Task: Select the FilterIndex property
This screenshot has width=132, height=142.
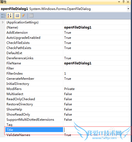Action: click(x=34, y=74)
